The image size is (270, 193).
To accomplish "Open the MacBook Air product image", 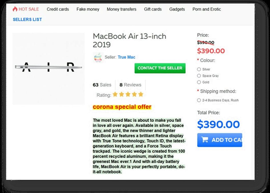I will click(49, 68).
